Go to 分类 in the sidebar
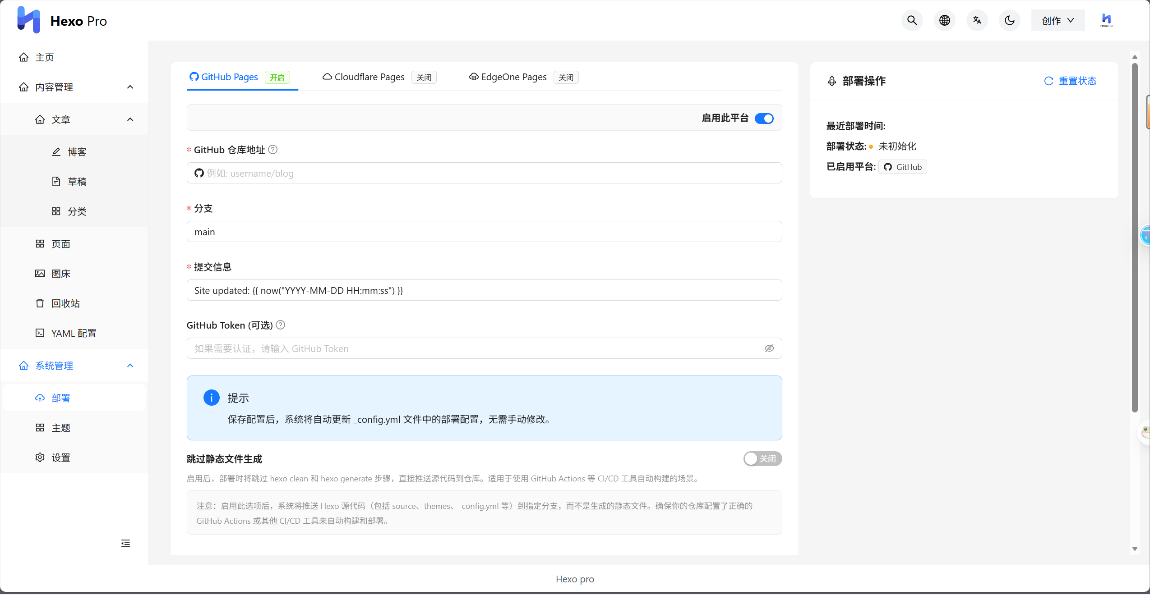The height and width of the screenshot is (595, 1150). [75, 211]
